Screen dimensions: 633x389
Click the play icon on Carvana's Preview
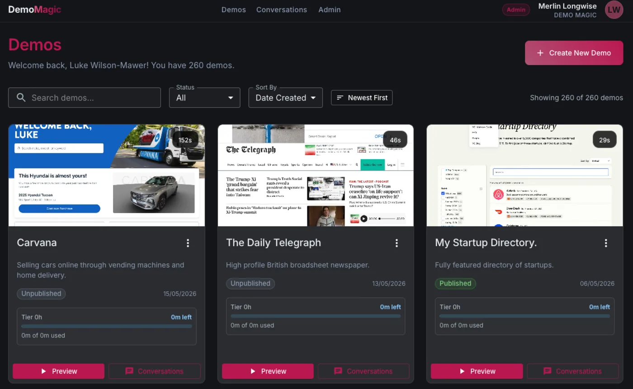click(x=44, y=371)
